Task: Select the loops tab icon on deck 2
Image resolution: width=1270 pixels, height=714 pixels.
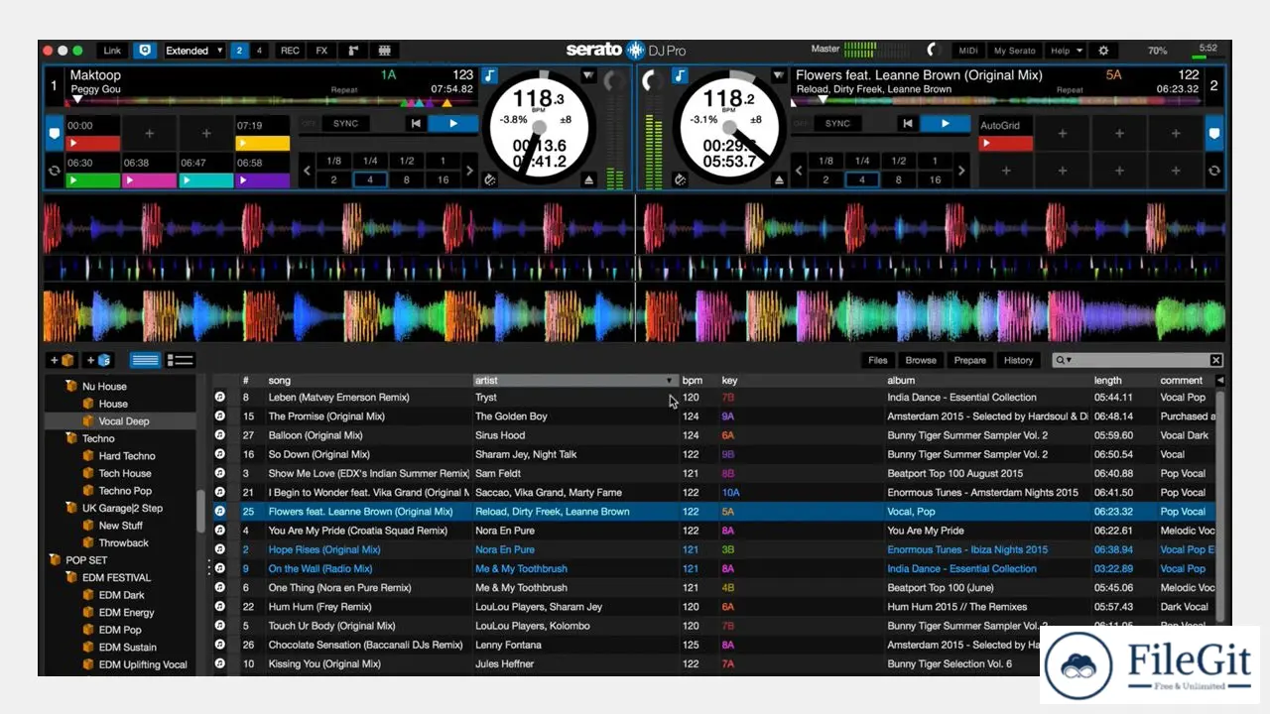Action: point(1213,171)
